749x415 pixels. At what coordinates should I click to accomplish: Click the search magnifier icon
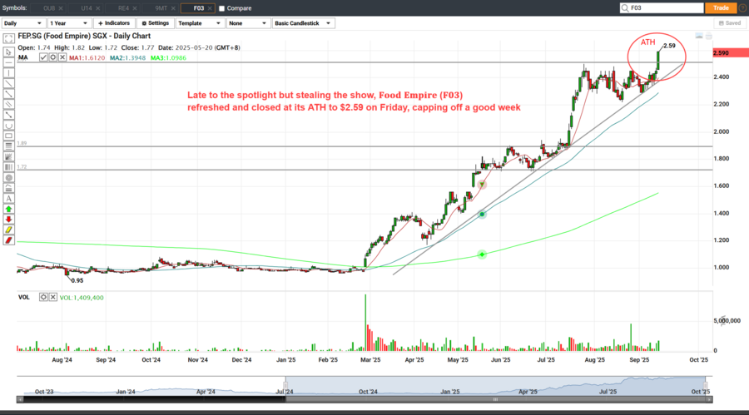pos(625,8)
